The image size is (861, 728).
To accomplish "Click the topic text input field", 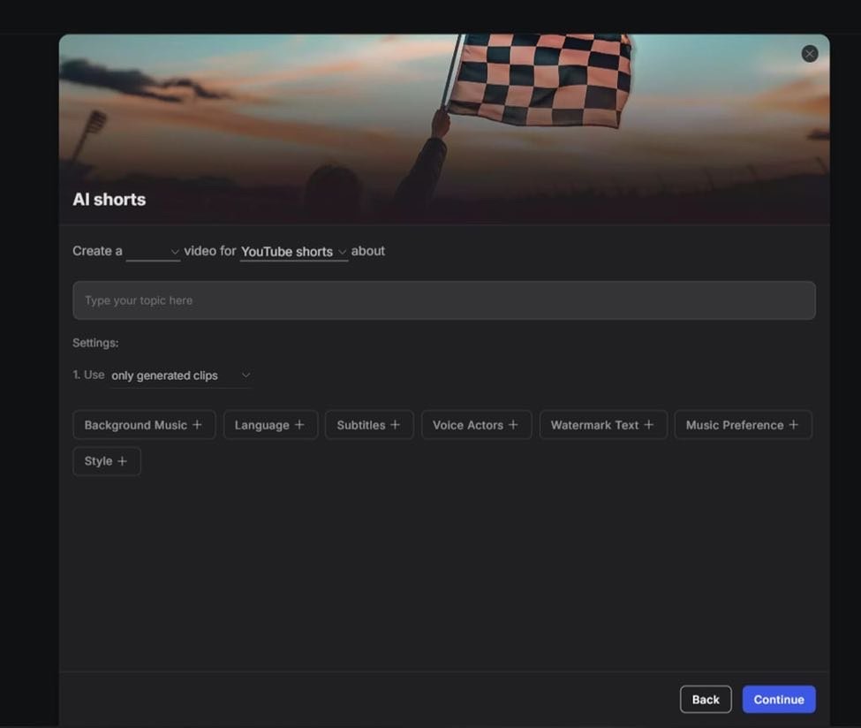I will point(443,300).
